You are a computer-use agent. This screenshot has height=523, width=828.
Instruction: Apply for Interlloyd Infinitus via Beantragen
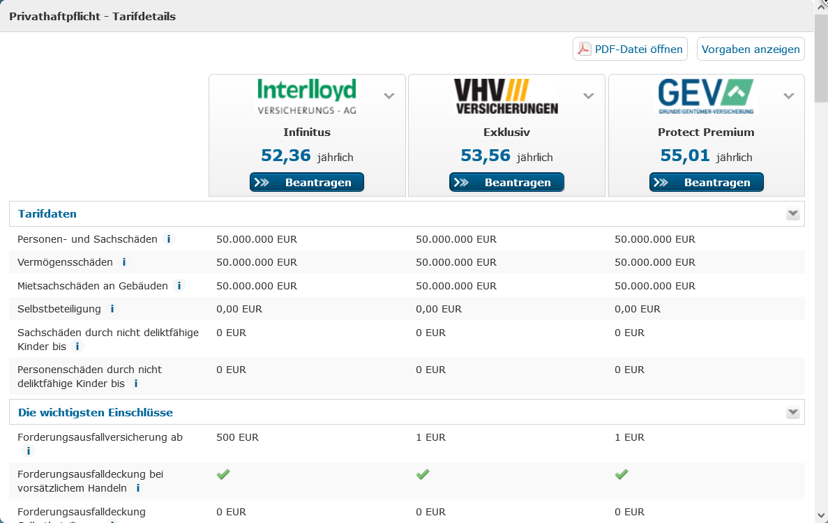point(307,182)
